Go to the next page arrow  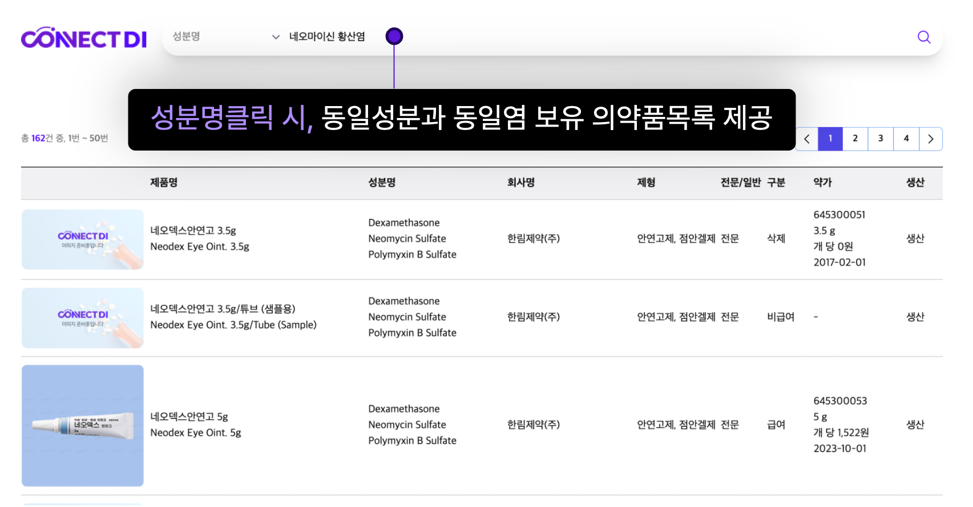931,139
